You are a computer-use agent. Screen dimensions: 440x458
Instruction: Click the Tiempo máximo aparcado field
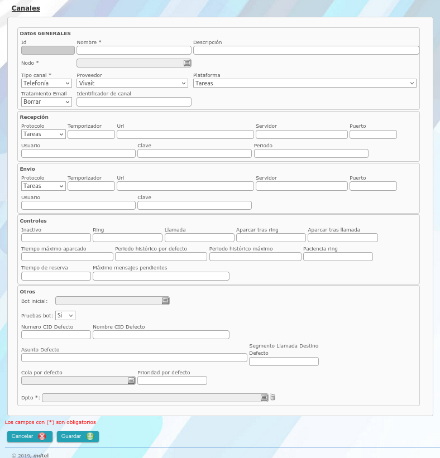(x=67, y=257)
